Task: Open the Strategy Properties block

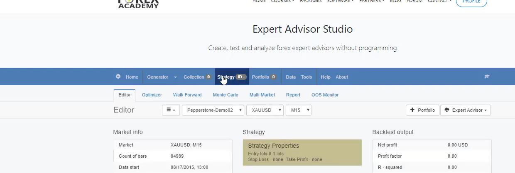Action: [302, 152]
